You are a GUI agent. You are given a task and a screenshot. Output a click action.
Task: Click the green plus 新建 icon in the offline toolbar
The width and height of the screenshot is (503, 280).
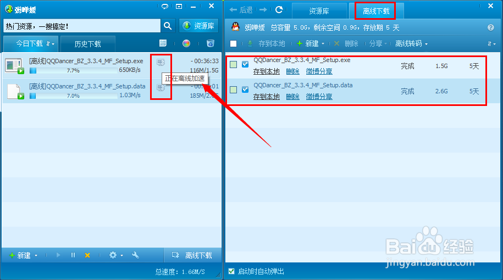300,43
